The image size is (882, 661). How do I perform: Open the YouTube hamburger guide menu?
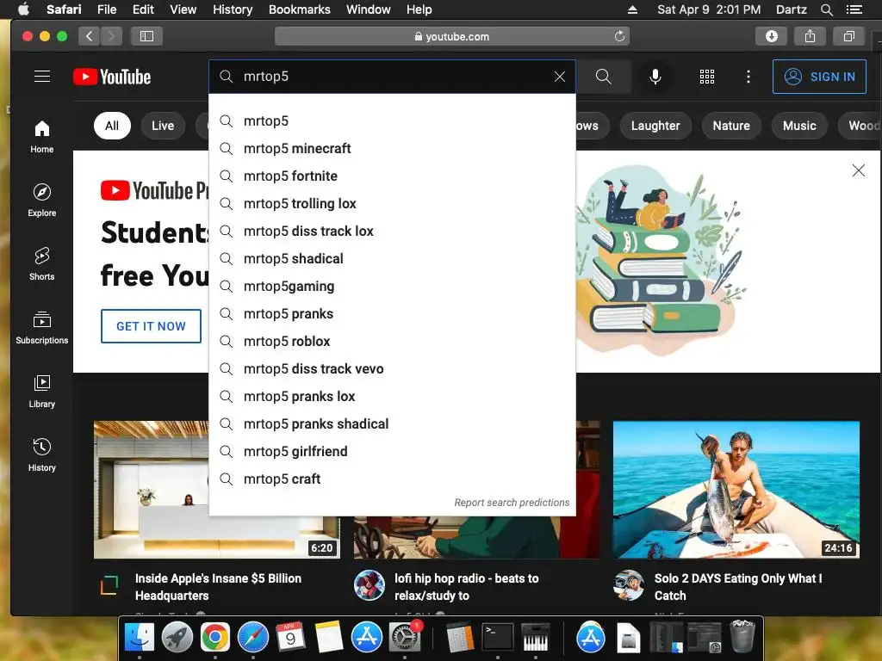[42, 76]
